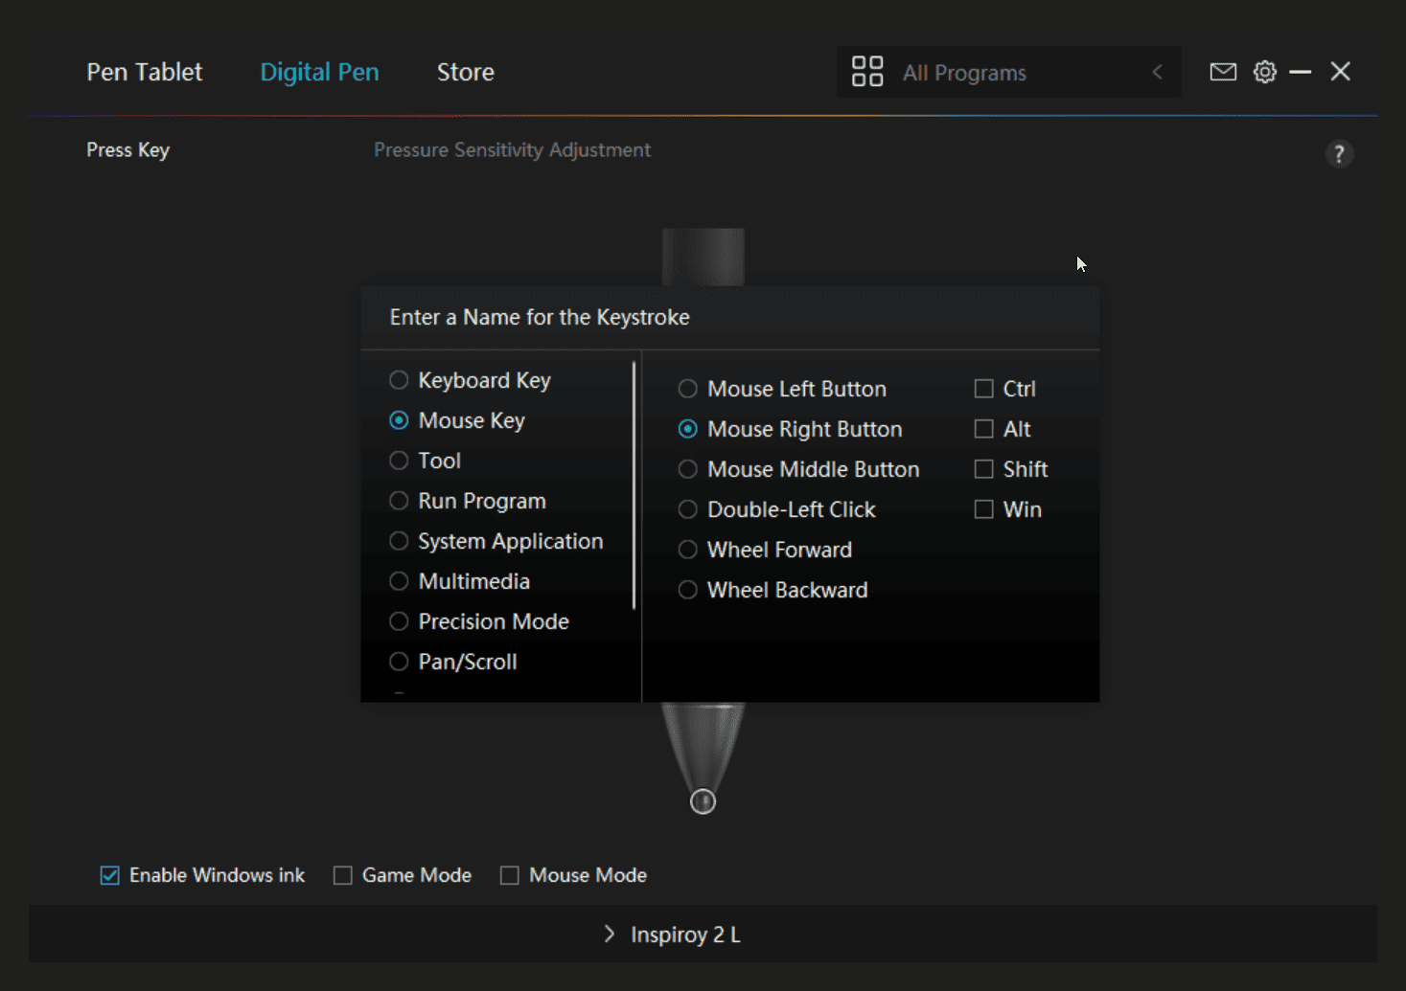This screenshot has height=991, width=1406.
Task: Close the Huion driver window
Action: 1340,72
